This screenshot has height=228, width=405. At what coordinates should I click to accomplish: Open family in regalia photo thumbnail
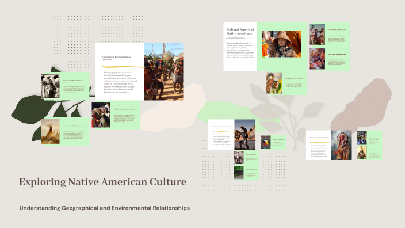[317, 35]
